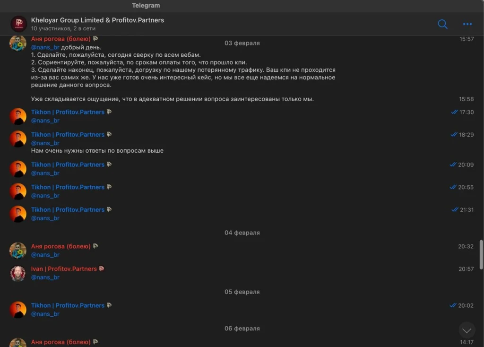This screenshot has width=484, height=347.
Task: Click @nans_br mention in Ivan's 20:57 message
Action: [x=45, y=277]
